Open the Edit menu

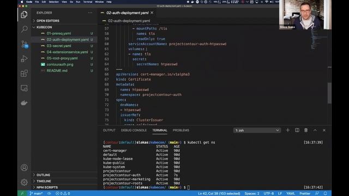click(44, 2)
